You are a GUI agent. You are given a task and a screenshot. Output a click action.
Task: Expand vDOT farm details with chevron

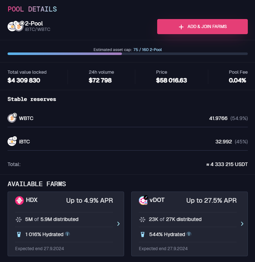(242, 224)
